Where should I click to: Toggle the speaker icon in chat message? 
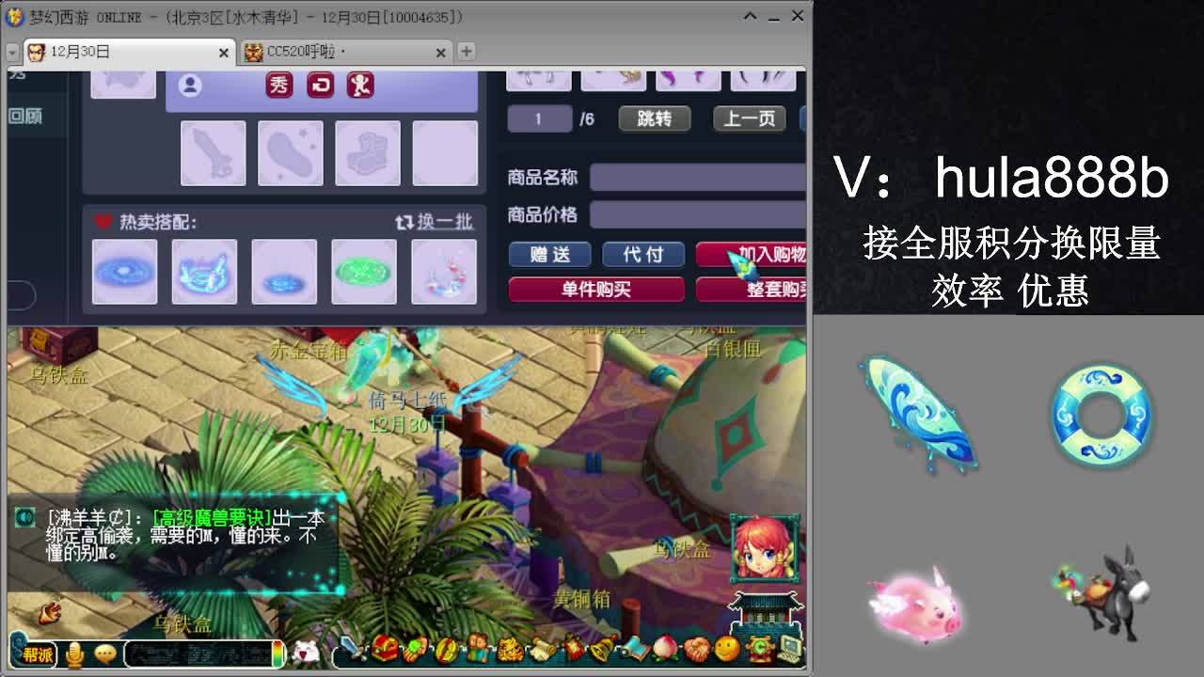[x=25, y=518]
